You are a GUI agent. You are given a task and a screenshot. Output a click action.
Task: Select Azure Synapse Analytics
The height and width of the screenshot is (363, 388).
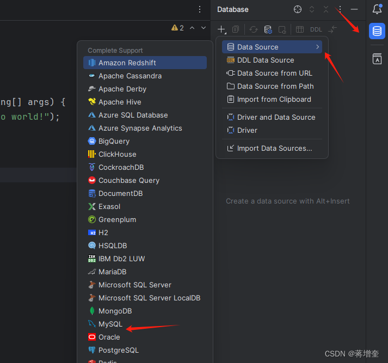(145, 128)
